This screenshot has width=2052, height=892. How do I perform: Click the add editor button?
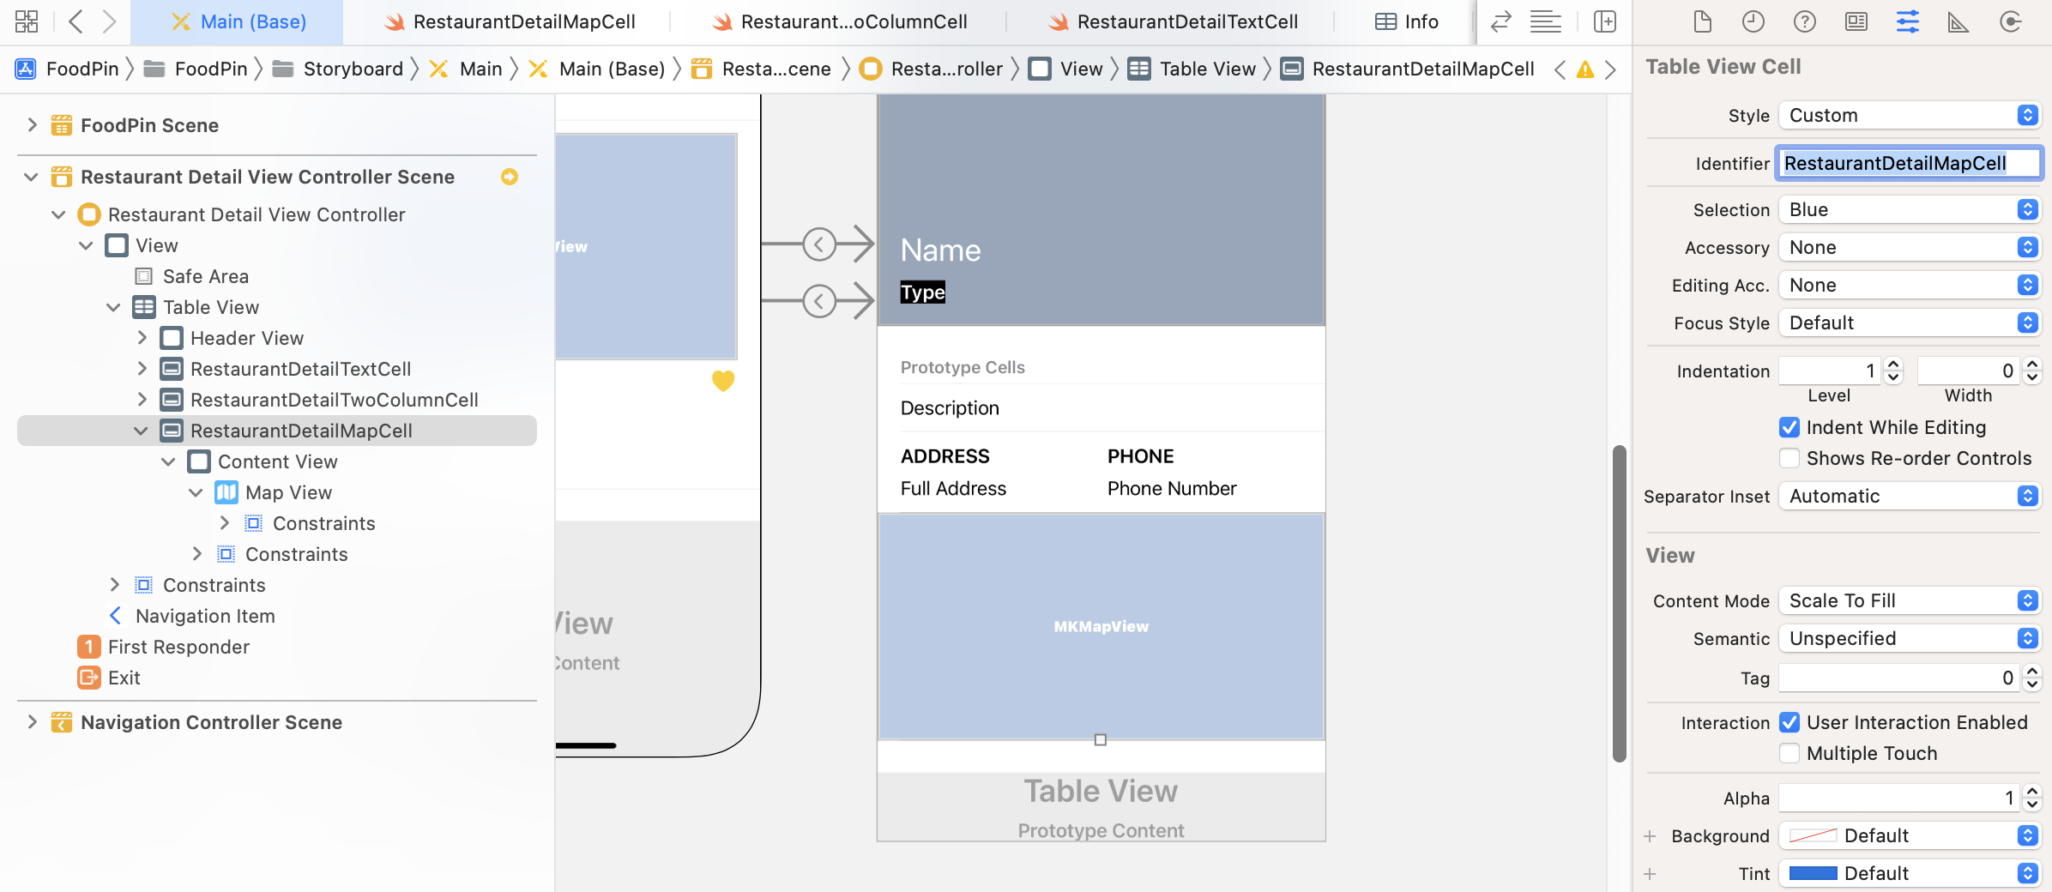[1604, 21]
